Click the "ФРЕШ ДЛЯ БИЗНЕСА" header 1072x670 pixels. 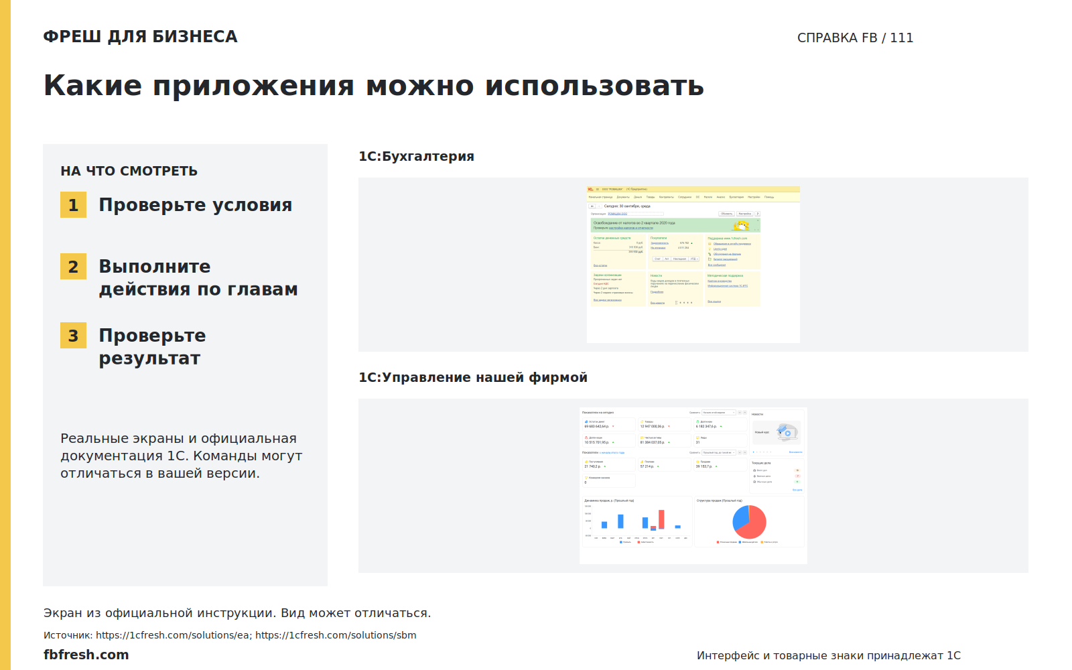tap(141, 37)
